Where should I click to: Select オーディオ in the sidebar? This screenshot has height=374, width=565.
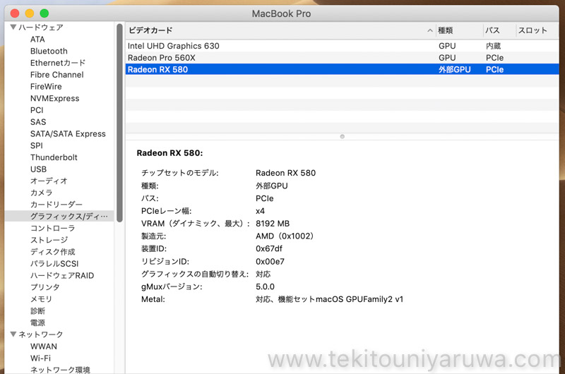pyautogui.click(x=49, y=181)
